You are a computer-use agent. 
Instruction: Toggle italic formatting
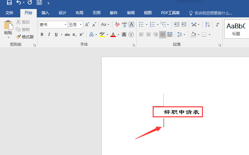click(49, 34)
